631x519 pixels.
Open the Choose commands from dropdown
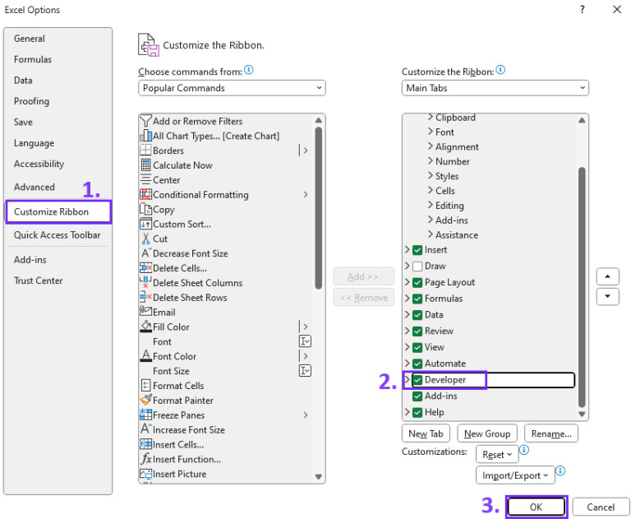(232, 88)
